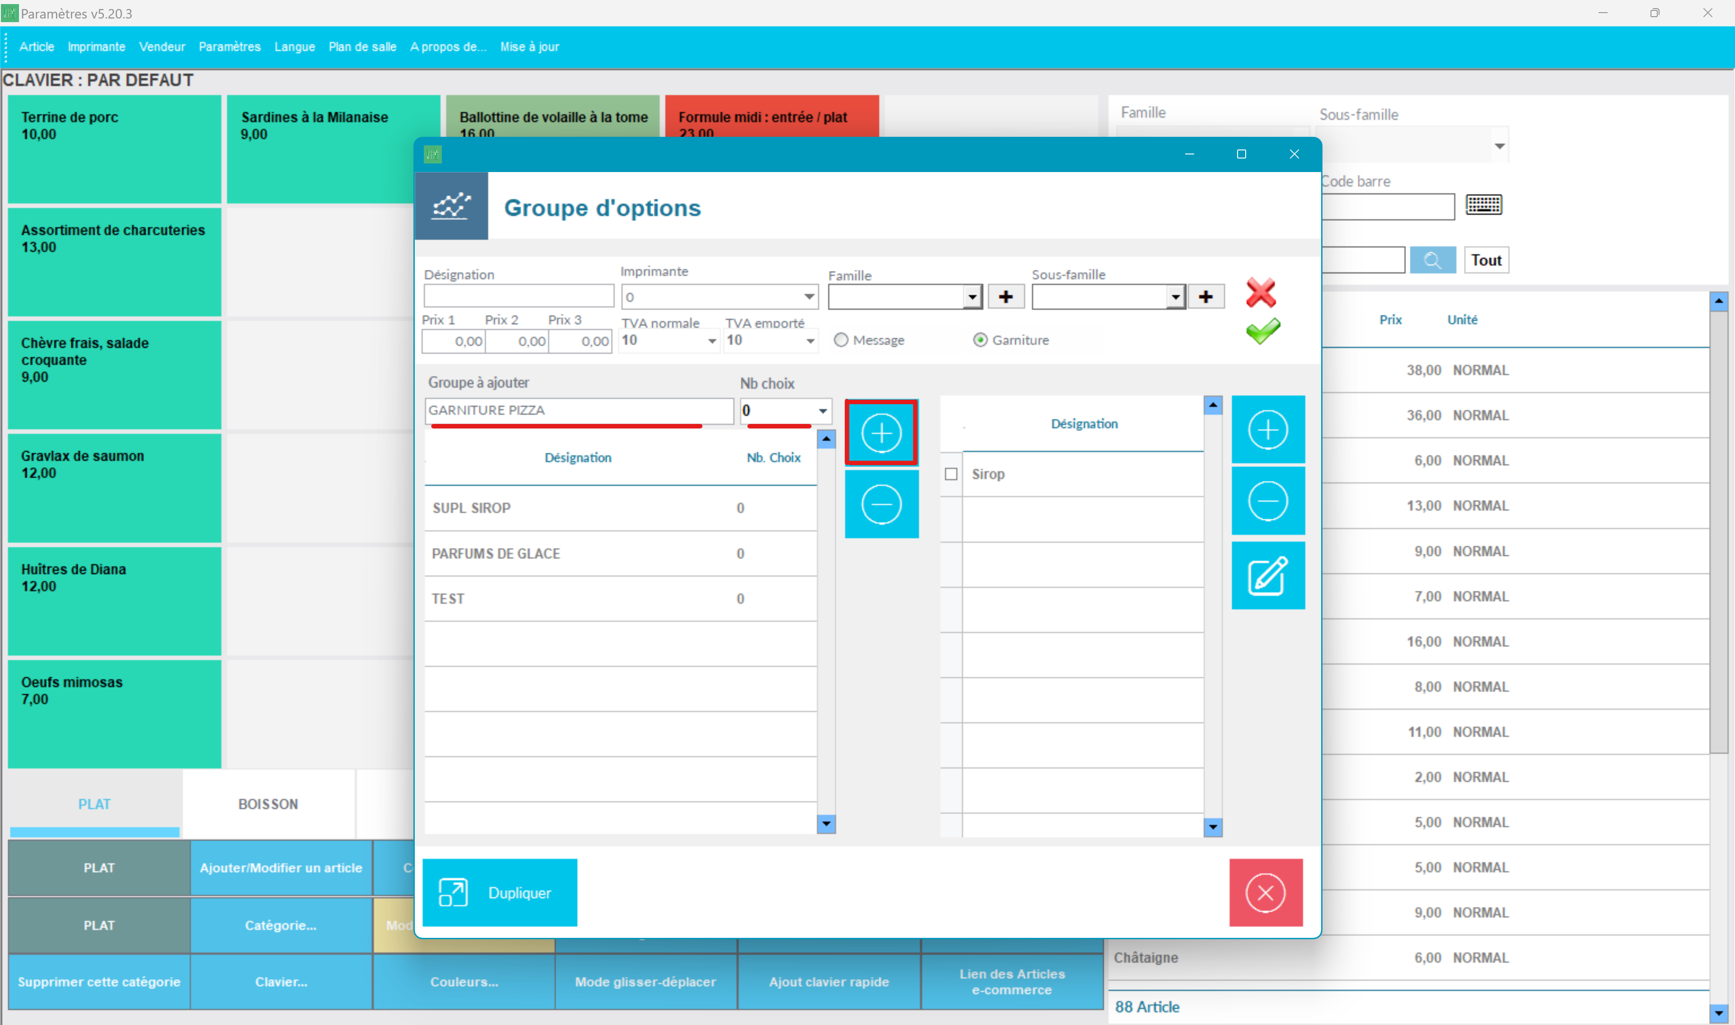Open the Mise à jour menu
Viewport: 1735px width, 1025px height.
[530, 47]
